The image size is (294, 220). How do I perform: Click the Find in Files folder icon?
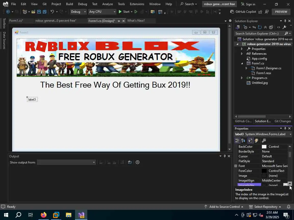[153, 12]
